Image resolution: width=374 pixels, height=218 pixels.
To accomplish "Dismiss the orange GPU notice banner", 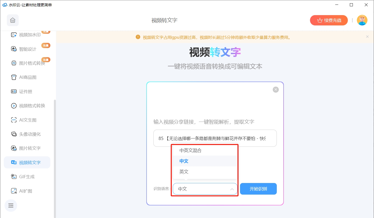I will (367, 37).
